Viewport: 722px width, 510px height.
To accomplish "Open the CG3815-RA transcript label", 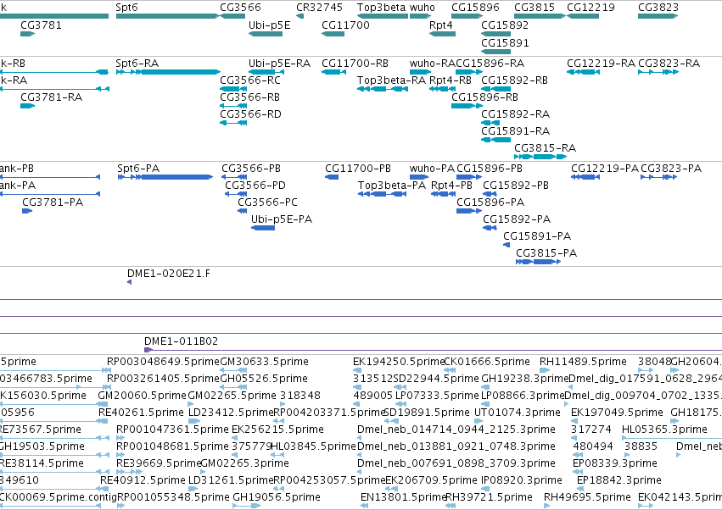I will coord(545,148).
